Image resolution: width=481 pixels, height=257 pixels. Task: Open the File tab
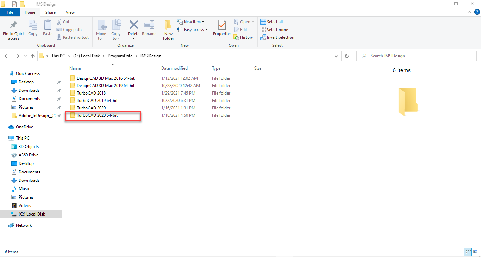pyautogui.click(x=10, y=12)
